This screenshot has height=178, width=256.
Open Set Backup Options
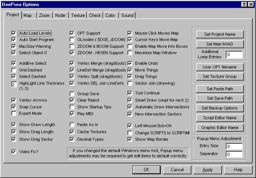tap(220, 108)
